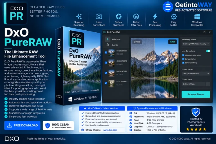Click the star icon in What's New header
The height and width of the screenshot is (144, 216).
(85, 108)
